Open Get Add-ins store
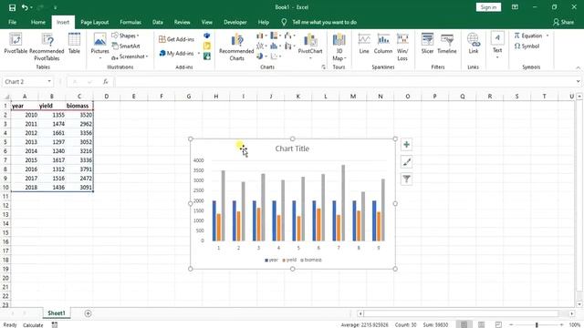Image resolution: width=584 pixels, height=328 pixels. [176, 39]
